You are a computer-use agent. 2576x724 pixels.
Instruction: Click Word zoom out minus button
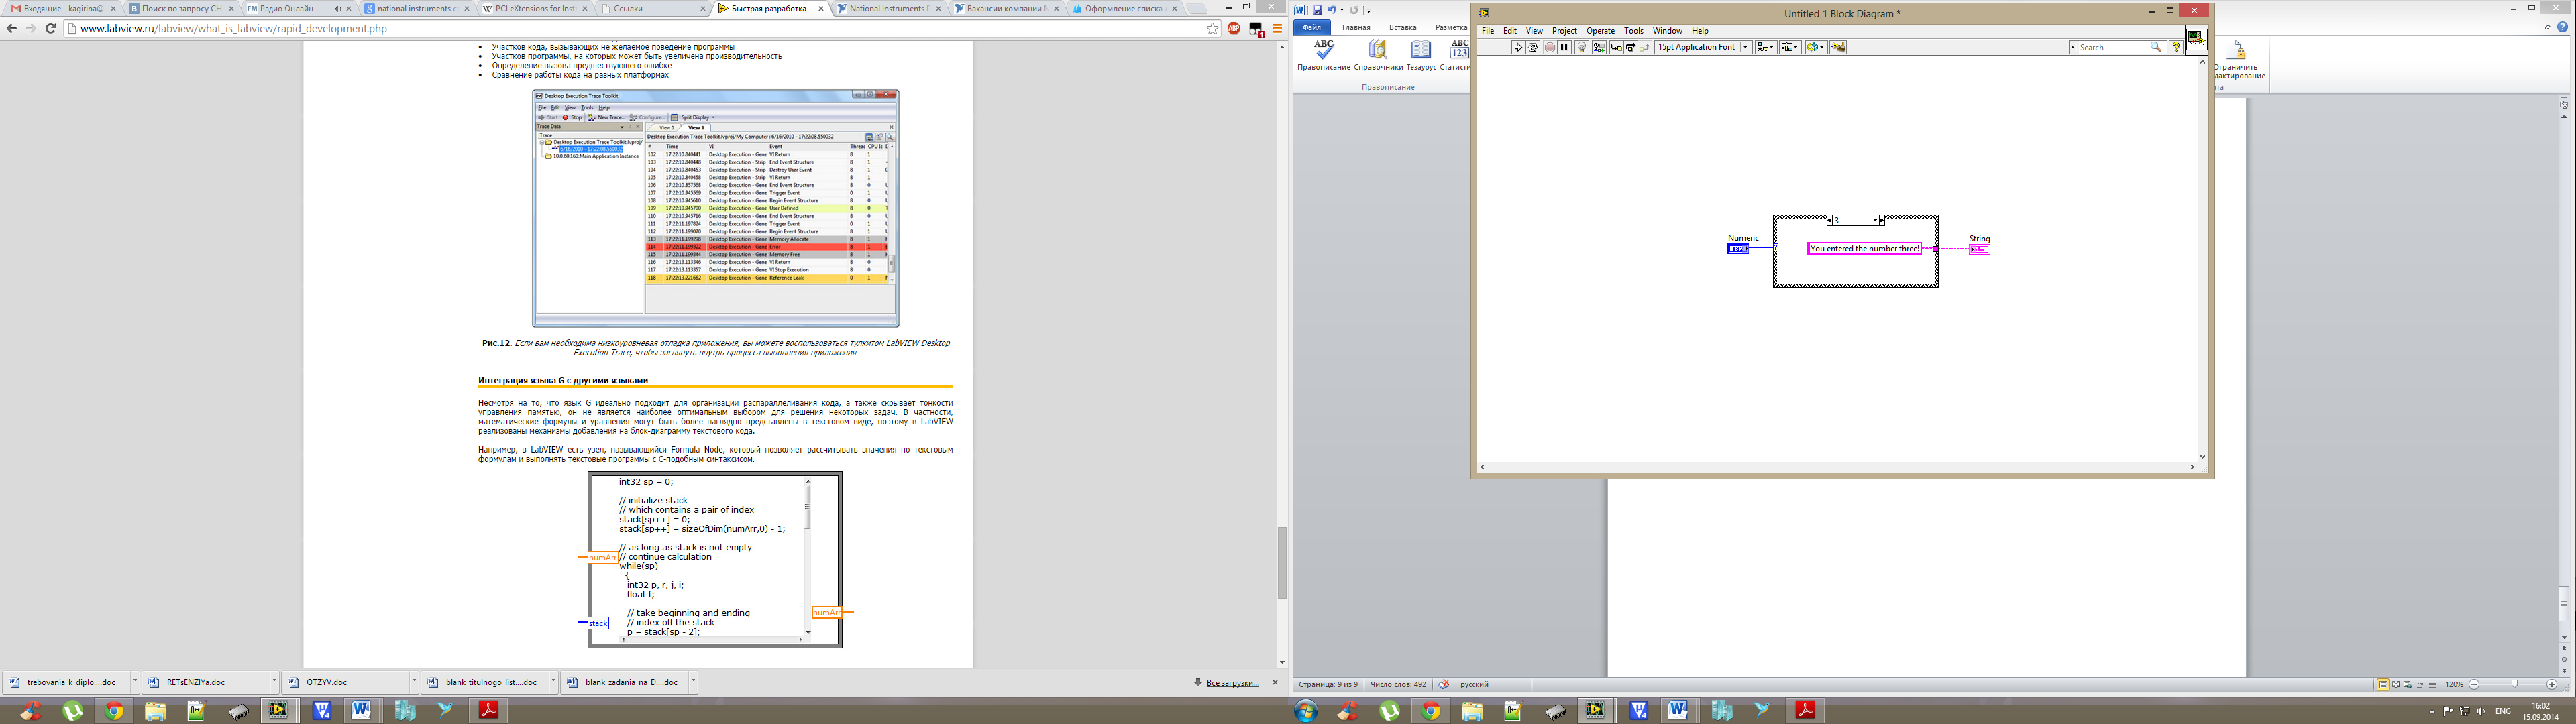pyautogui.click(x=2475, y=684)
